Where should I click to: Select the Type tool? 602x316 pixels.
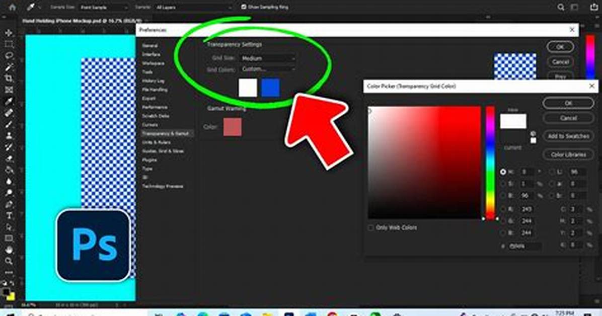(9, 215)
